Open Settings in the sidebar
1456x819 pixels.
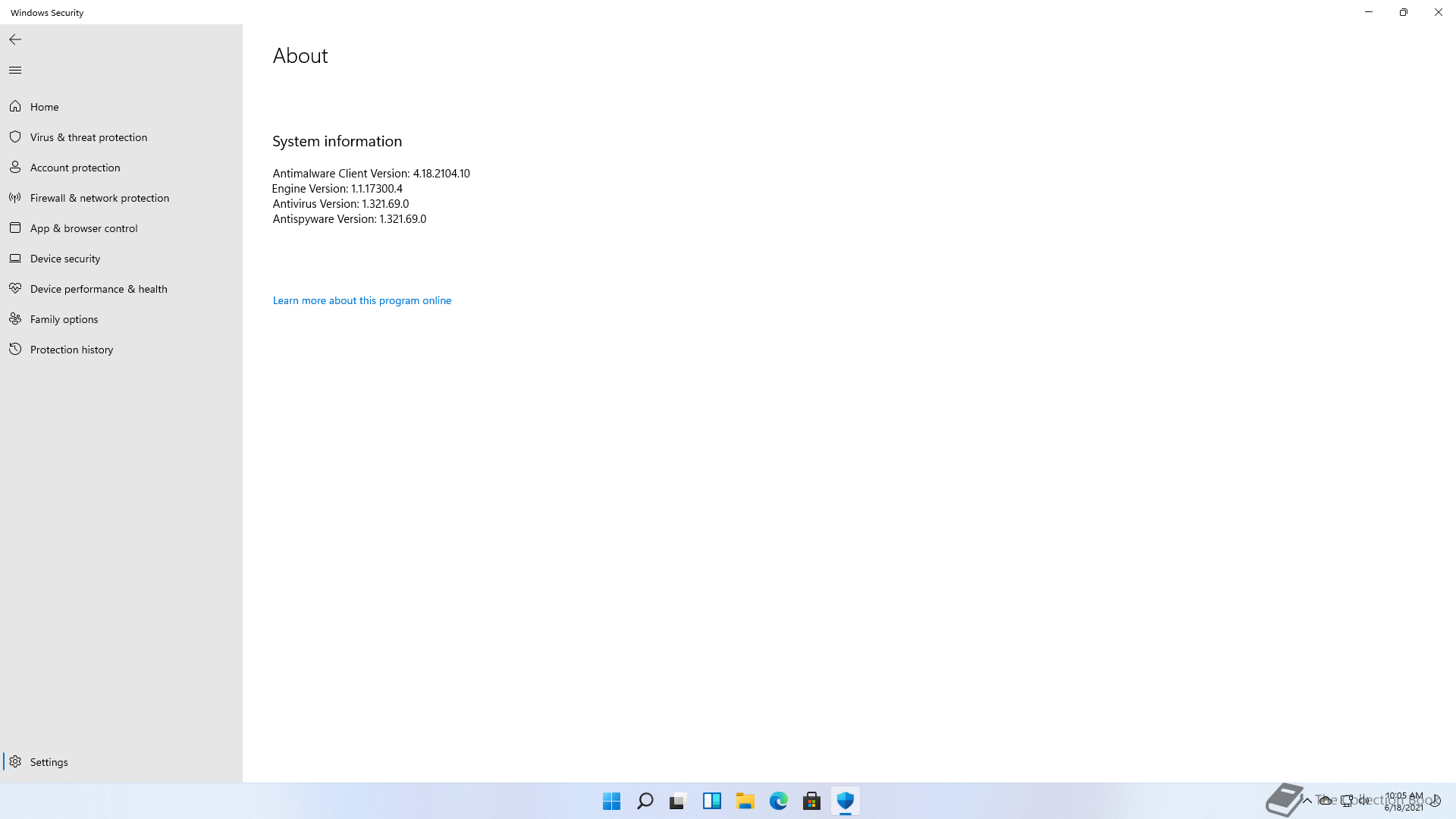point(121,762)
